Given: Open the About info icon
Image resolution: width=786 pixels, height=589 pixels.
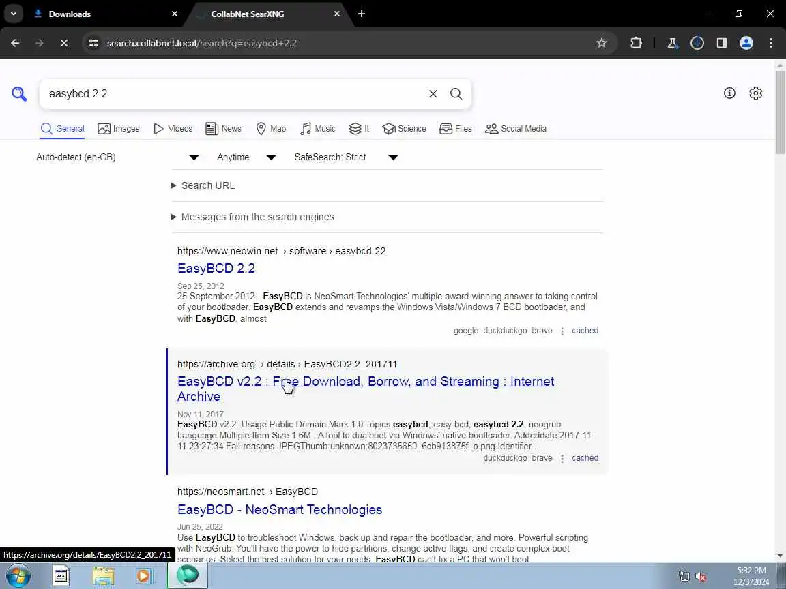Looking at the screenshot, I should click(729, 93).
